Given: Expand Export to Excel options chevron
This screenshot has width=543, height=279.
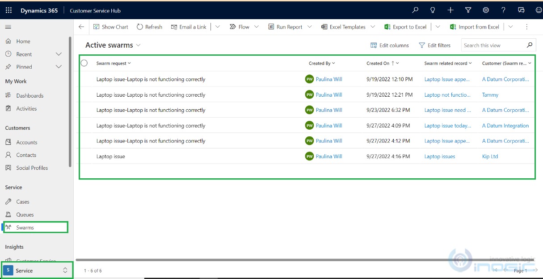Looking at the screenshot, I should coord(438,27).
